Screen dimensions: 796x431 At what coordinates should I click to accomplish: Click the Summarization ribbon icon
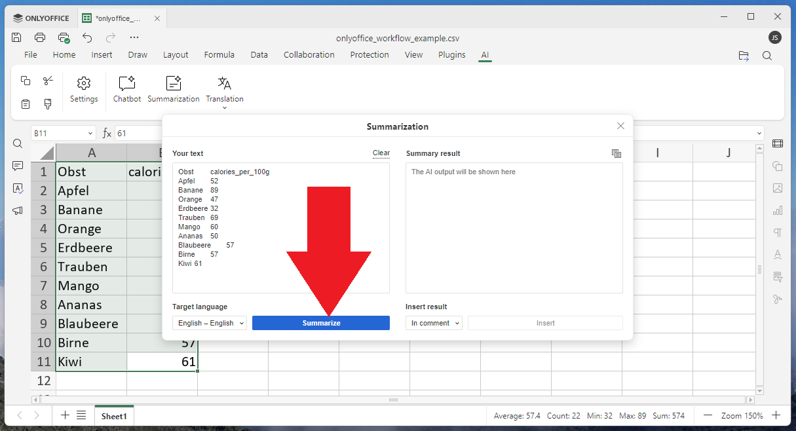click(x=173, y=89)
